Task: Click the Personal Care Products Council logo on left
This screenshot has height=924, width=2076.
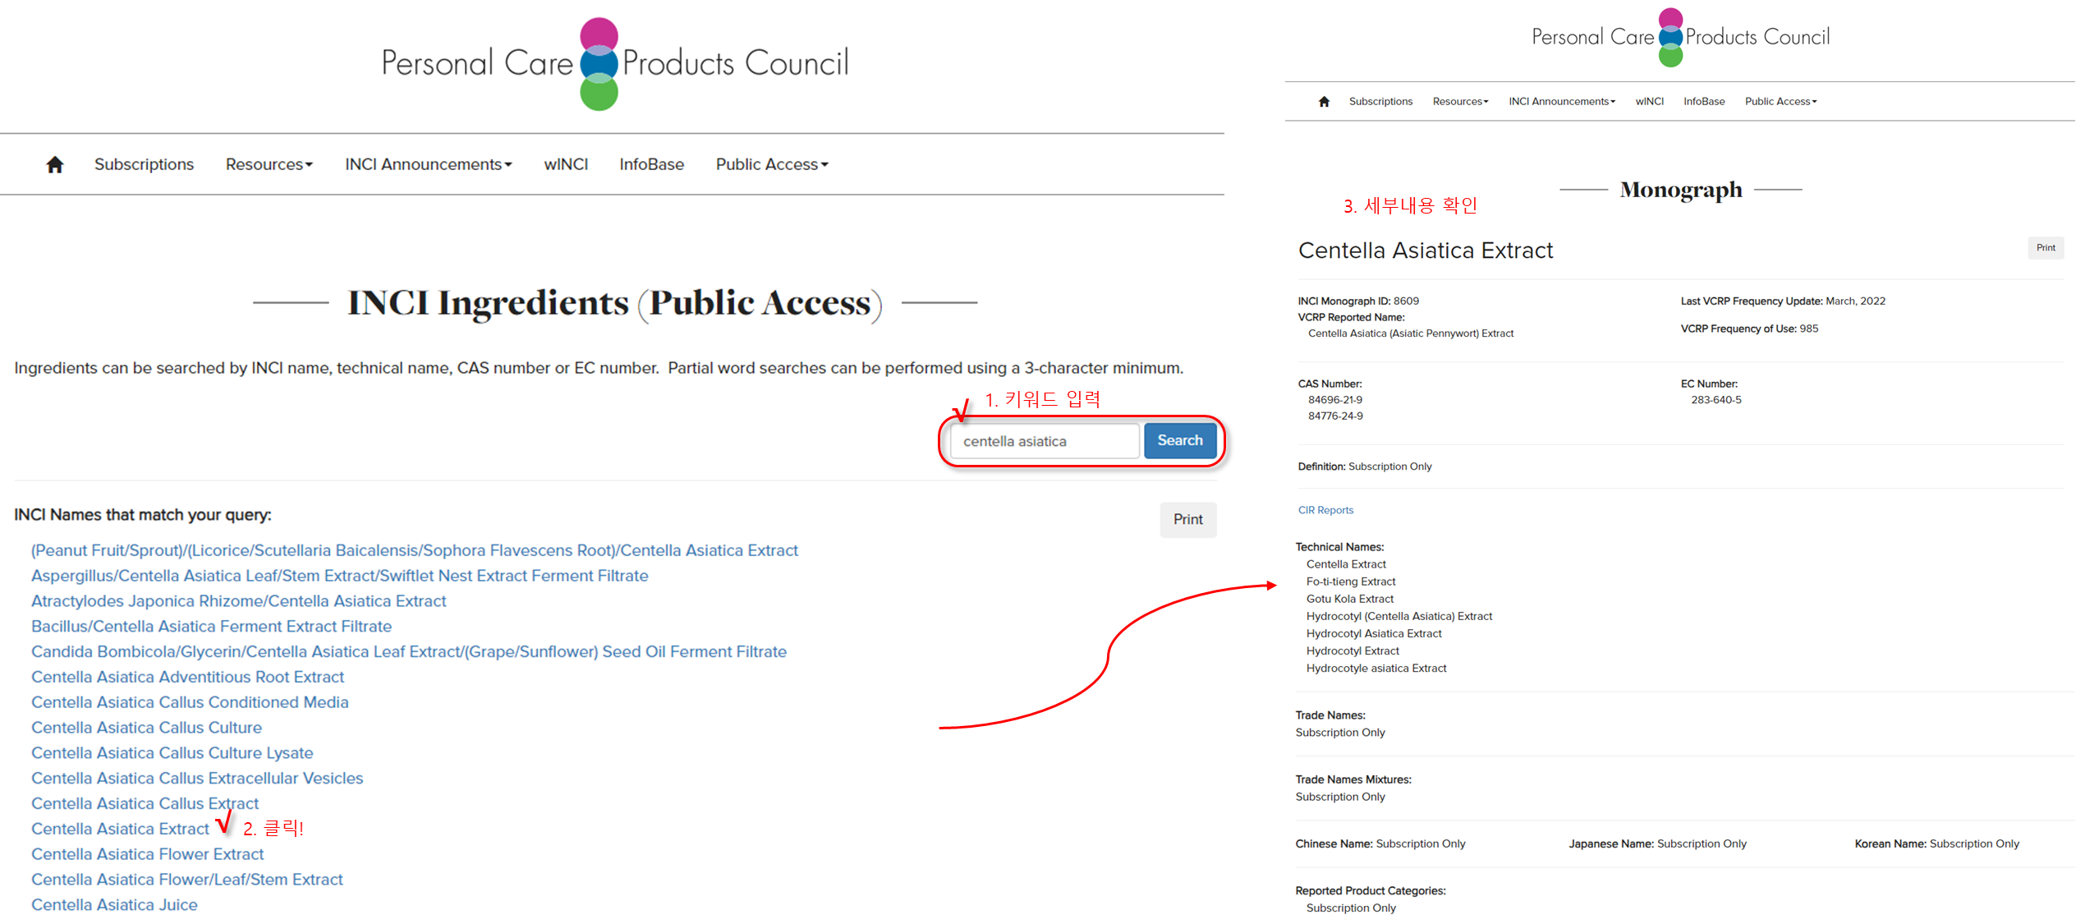Action: point(614,63)
